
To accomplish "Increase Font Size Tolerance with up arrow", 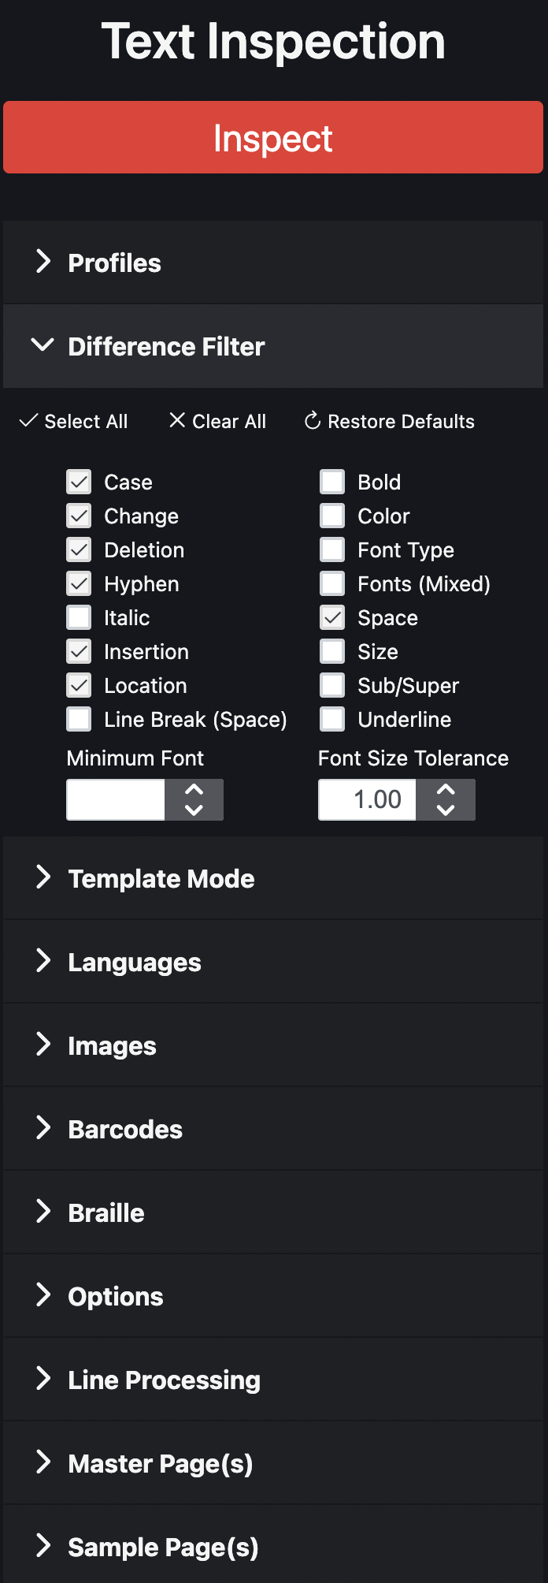I will (x=446, y=790).
